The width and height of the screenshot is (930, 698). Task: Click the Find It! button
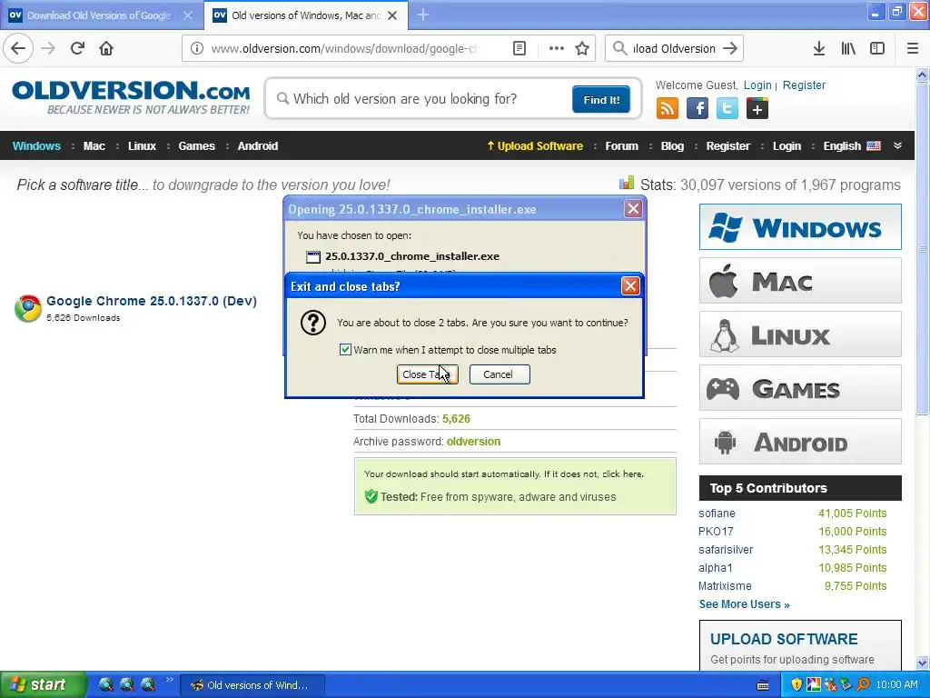pos(601,99)
